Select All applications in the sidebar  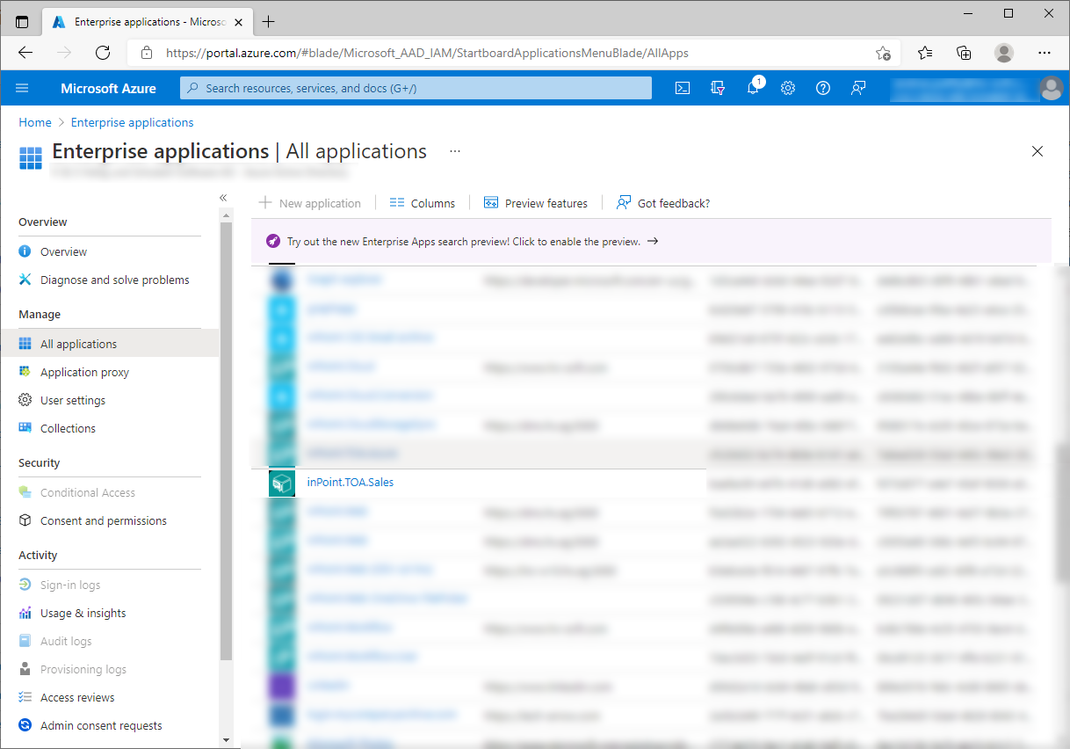[110, 344]
